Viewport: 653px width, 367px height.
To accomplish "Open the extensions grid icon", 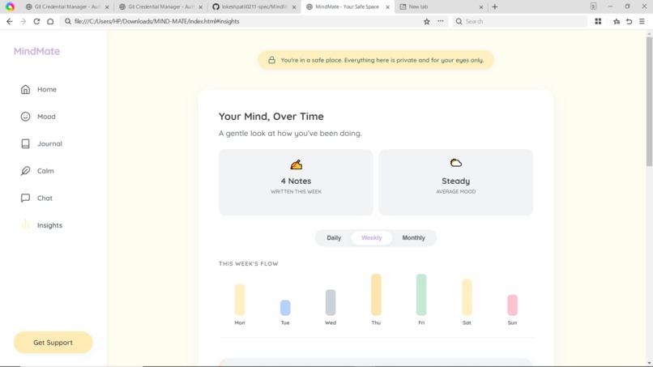I will tap(598, 21).
